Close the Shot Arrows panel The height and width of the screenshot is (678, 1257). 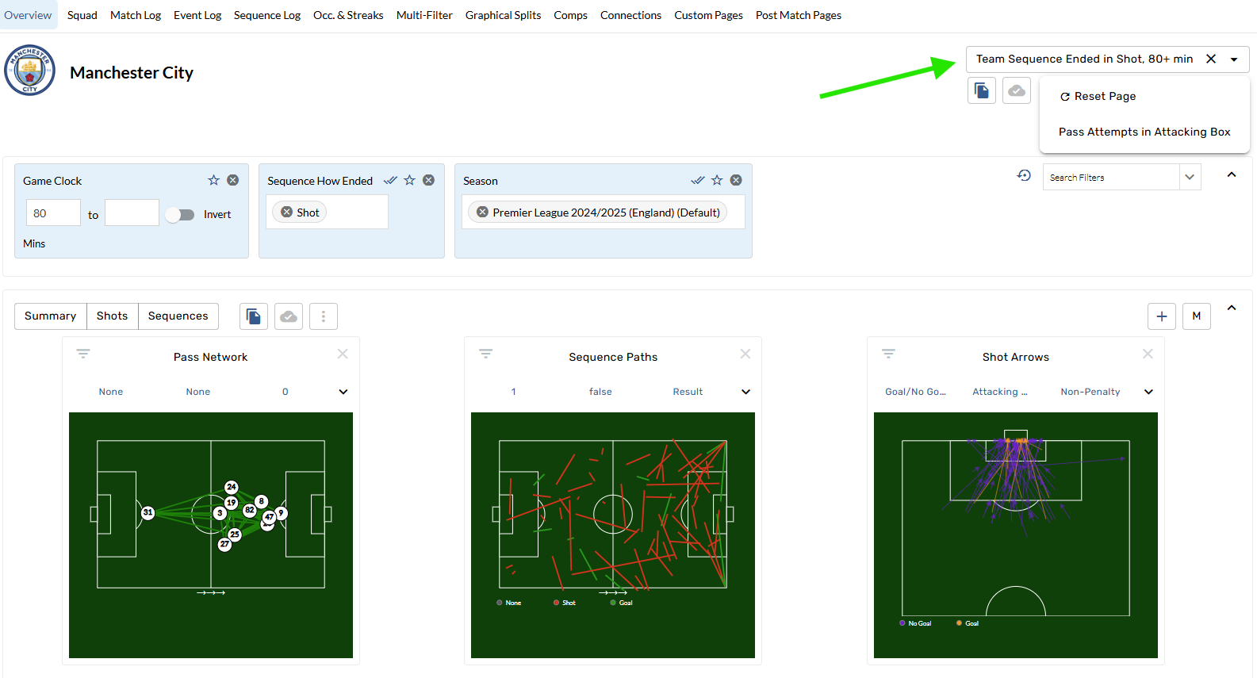pyautogui.click(x=1148, y=354)
